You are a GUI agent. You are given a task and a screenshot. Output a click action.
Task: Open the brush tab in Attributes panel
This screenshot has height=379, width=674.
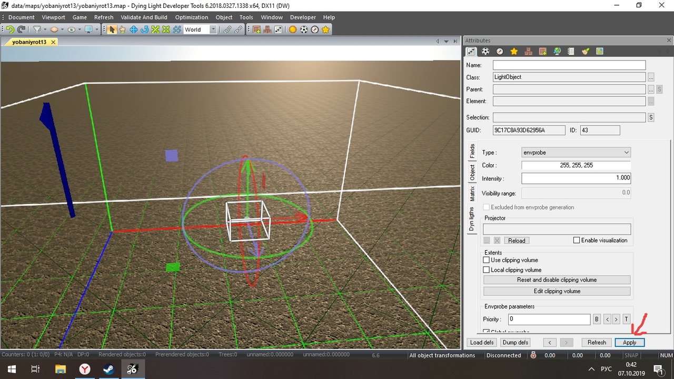585,52
